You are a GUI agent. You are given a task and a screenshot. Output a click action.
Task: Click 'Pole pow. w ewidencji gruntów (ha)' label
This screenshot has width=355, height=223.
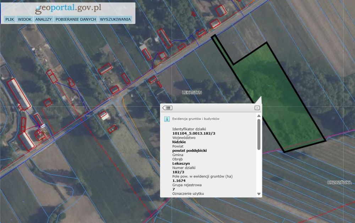tap(202, 176)
